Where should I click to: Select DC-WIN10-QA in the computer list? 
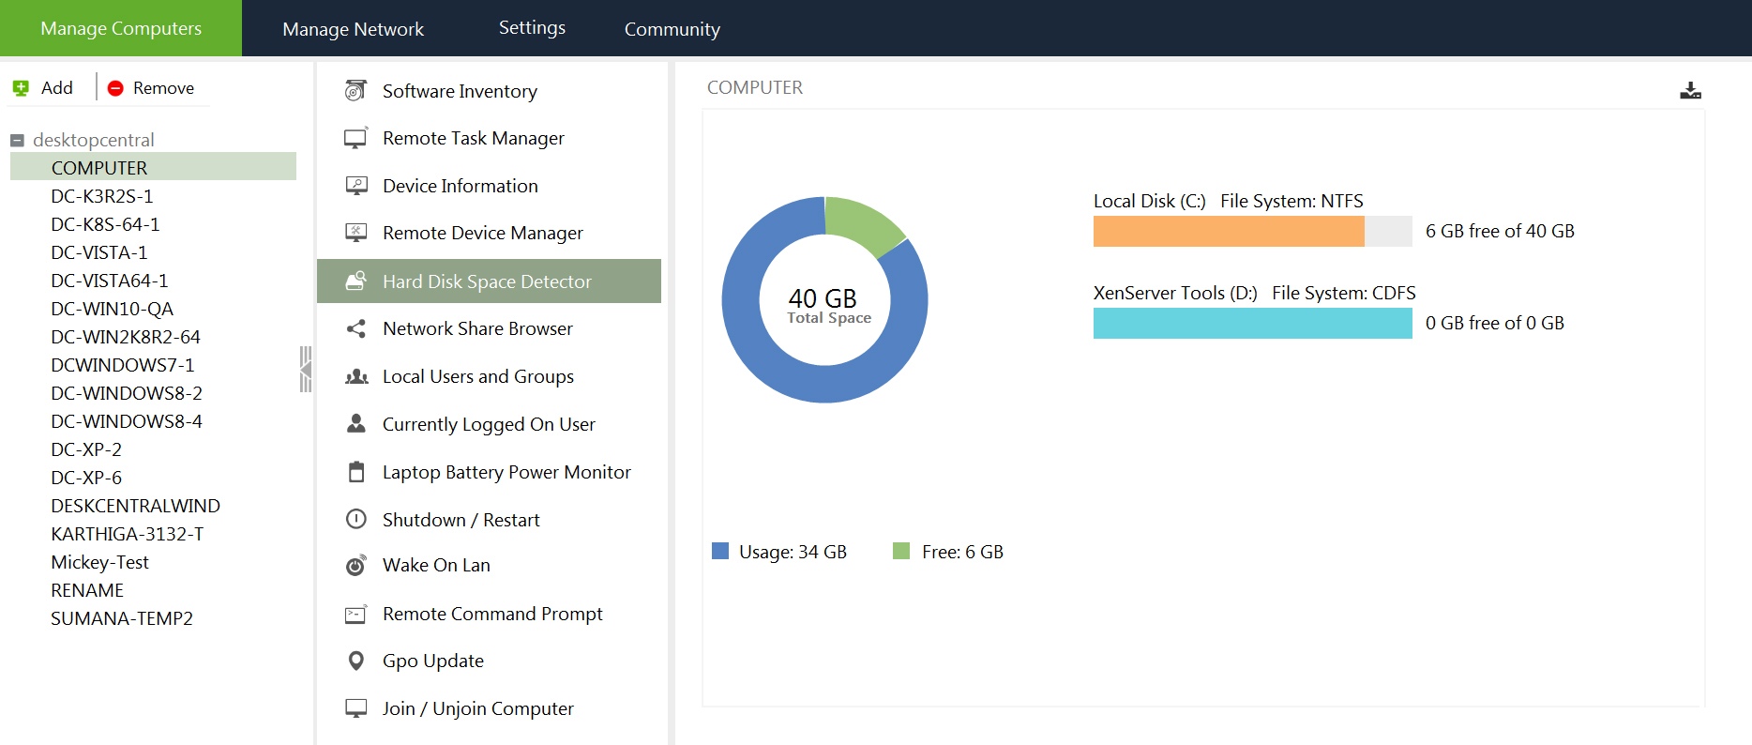click(x=112, y=309)
